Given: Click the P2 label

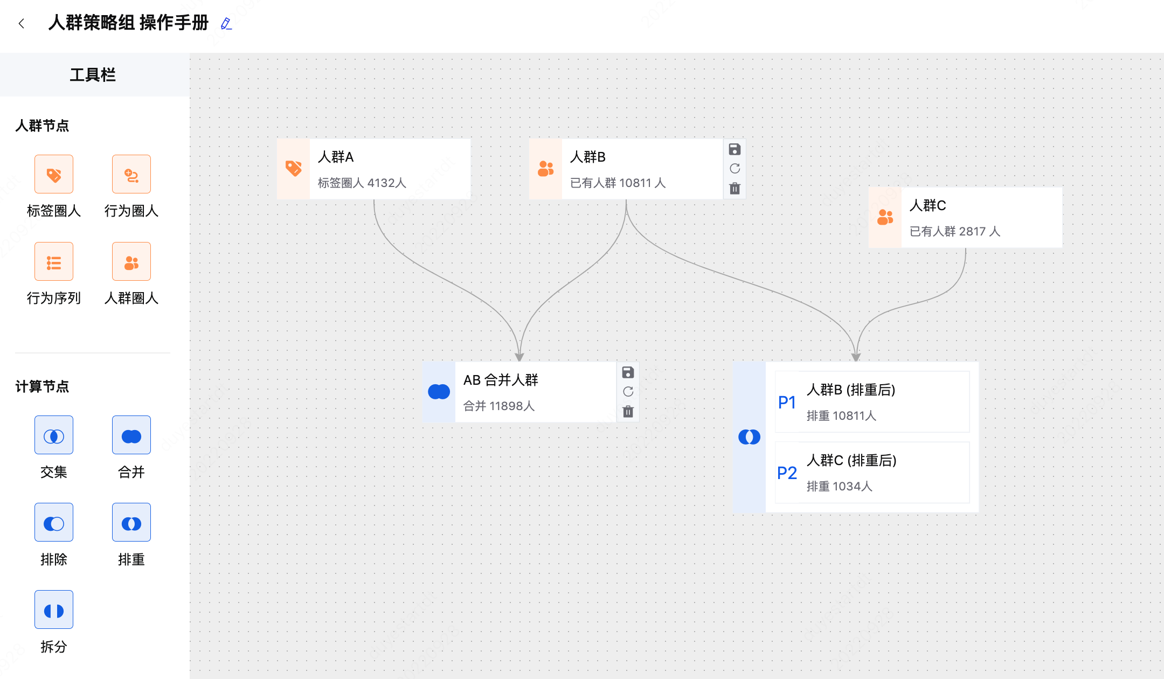Looking at the screenshot, I should [787, 473].
